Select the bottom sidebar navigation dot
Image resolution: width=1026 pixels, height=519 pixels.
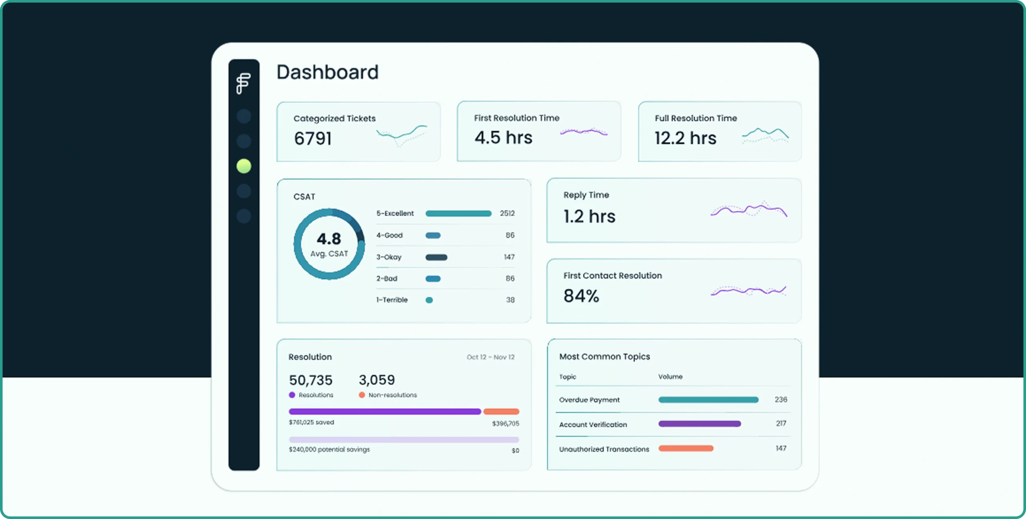click(x=244, y=216)
